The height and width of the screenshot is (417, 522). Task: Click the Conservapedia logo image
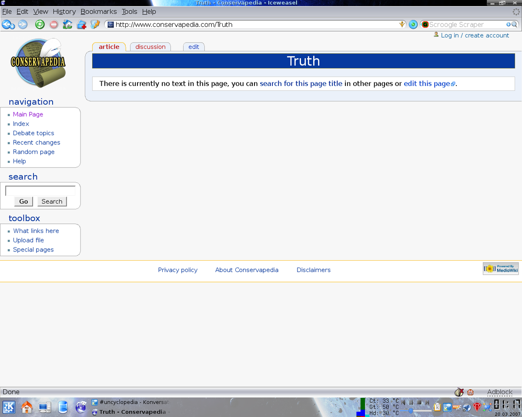(38, 63)
